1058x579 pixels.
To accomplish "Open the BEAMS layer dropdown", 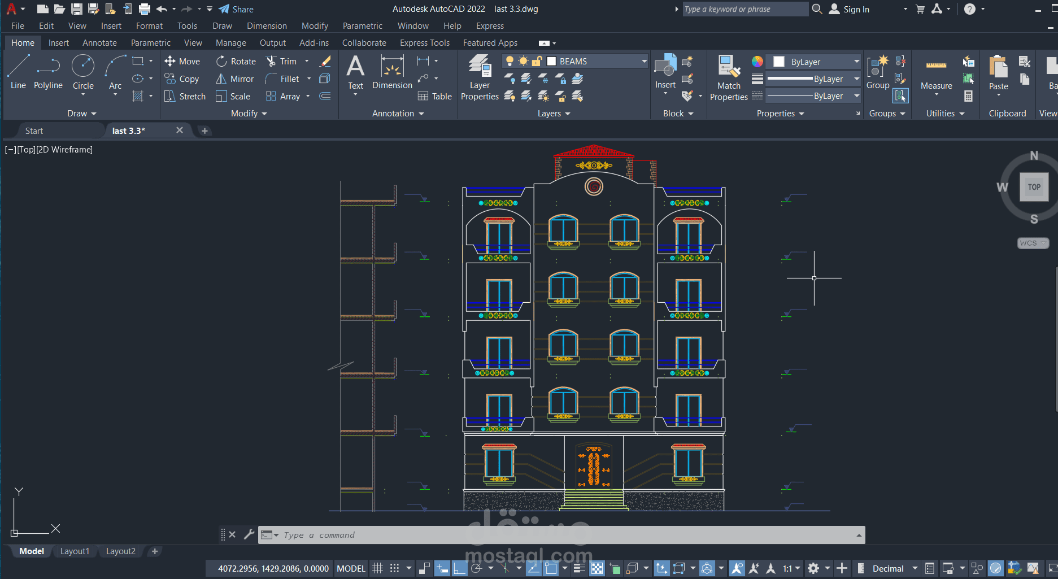I will [x=644, y=61].
